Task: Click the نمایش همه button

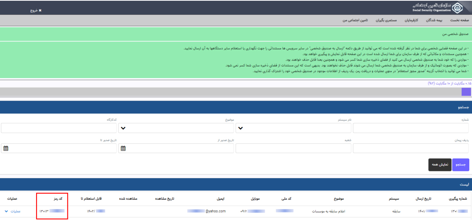Action: [440, 165]
